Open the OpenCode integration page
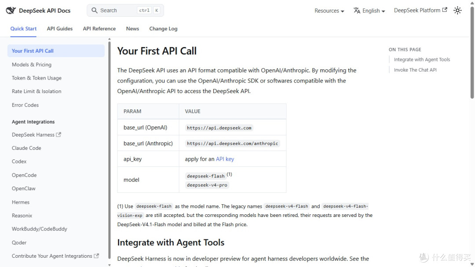The width and height of the screenshot is (475, 267). [x=24, y=175]
